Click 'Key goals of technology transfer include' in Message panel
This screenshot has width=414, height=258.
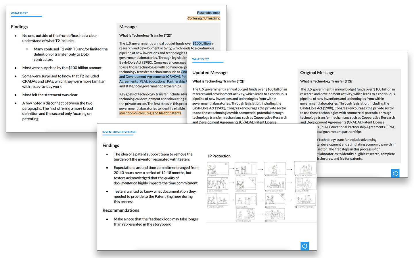coord(153,94)
